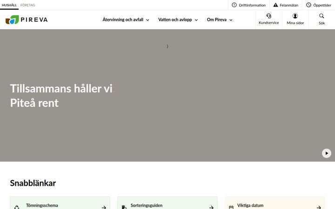Click the Tömningsschema recycling icon

click(17, 207)
